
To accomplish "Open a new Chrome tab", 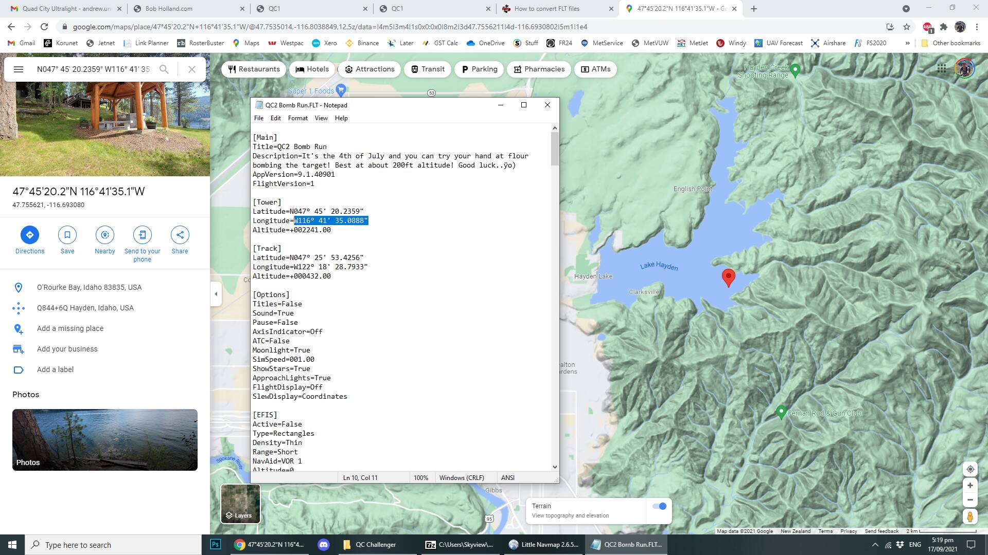I will [x=754, y=9].
